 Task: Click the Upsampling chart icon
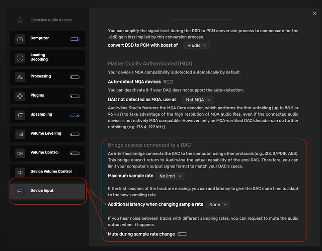coord(20,115)
